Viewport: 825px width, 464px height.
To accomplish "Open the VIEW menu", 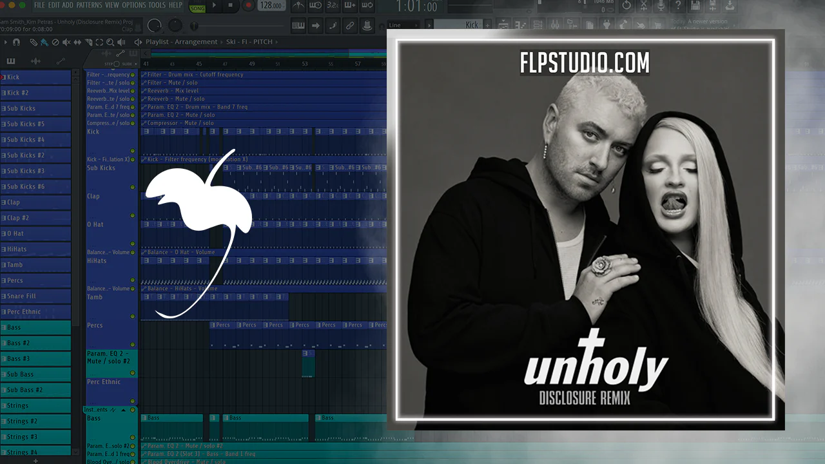I will click(x=112, y=5).
